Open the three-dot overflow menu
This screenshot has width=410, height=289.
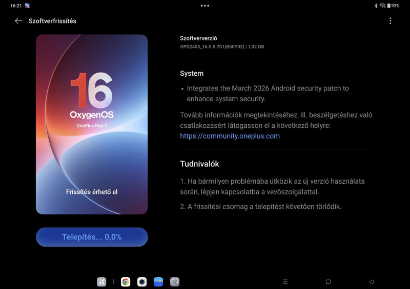pos(391,21)
